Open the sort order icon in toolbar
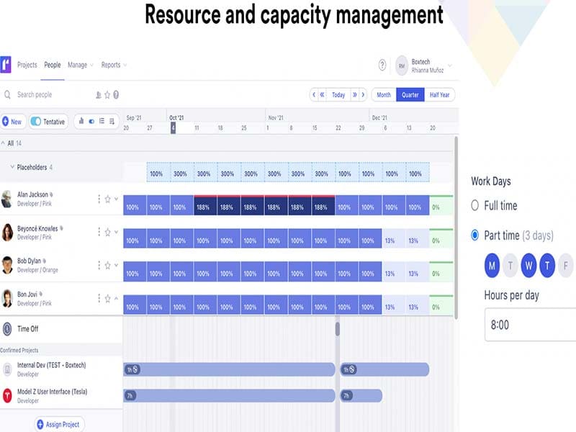 pos(112,121)
